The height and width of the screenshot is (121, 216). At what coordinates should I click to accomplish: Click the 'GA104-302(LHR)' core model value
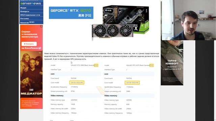click(x=132, y=83)
